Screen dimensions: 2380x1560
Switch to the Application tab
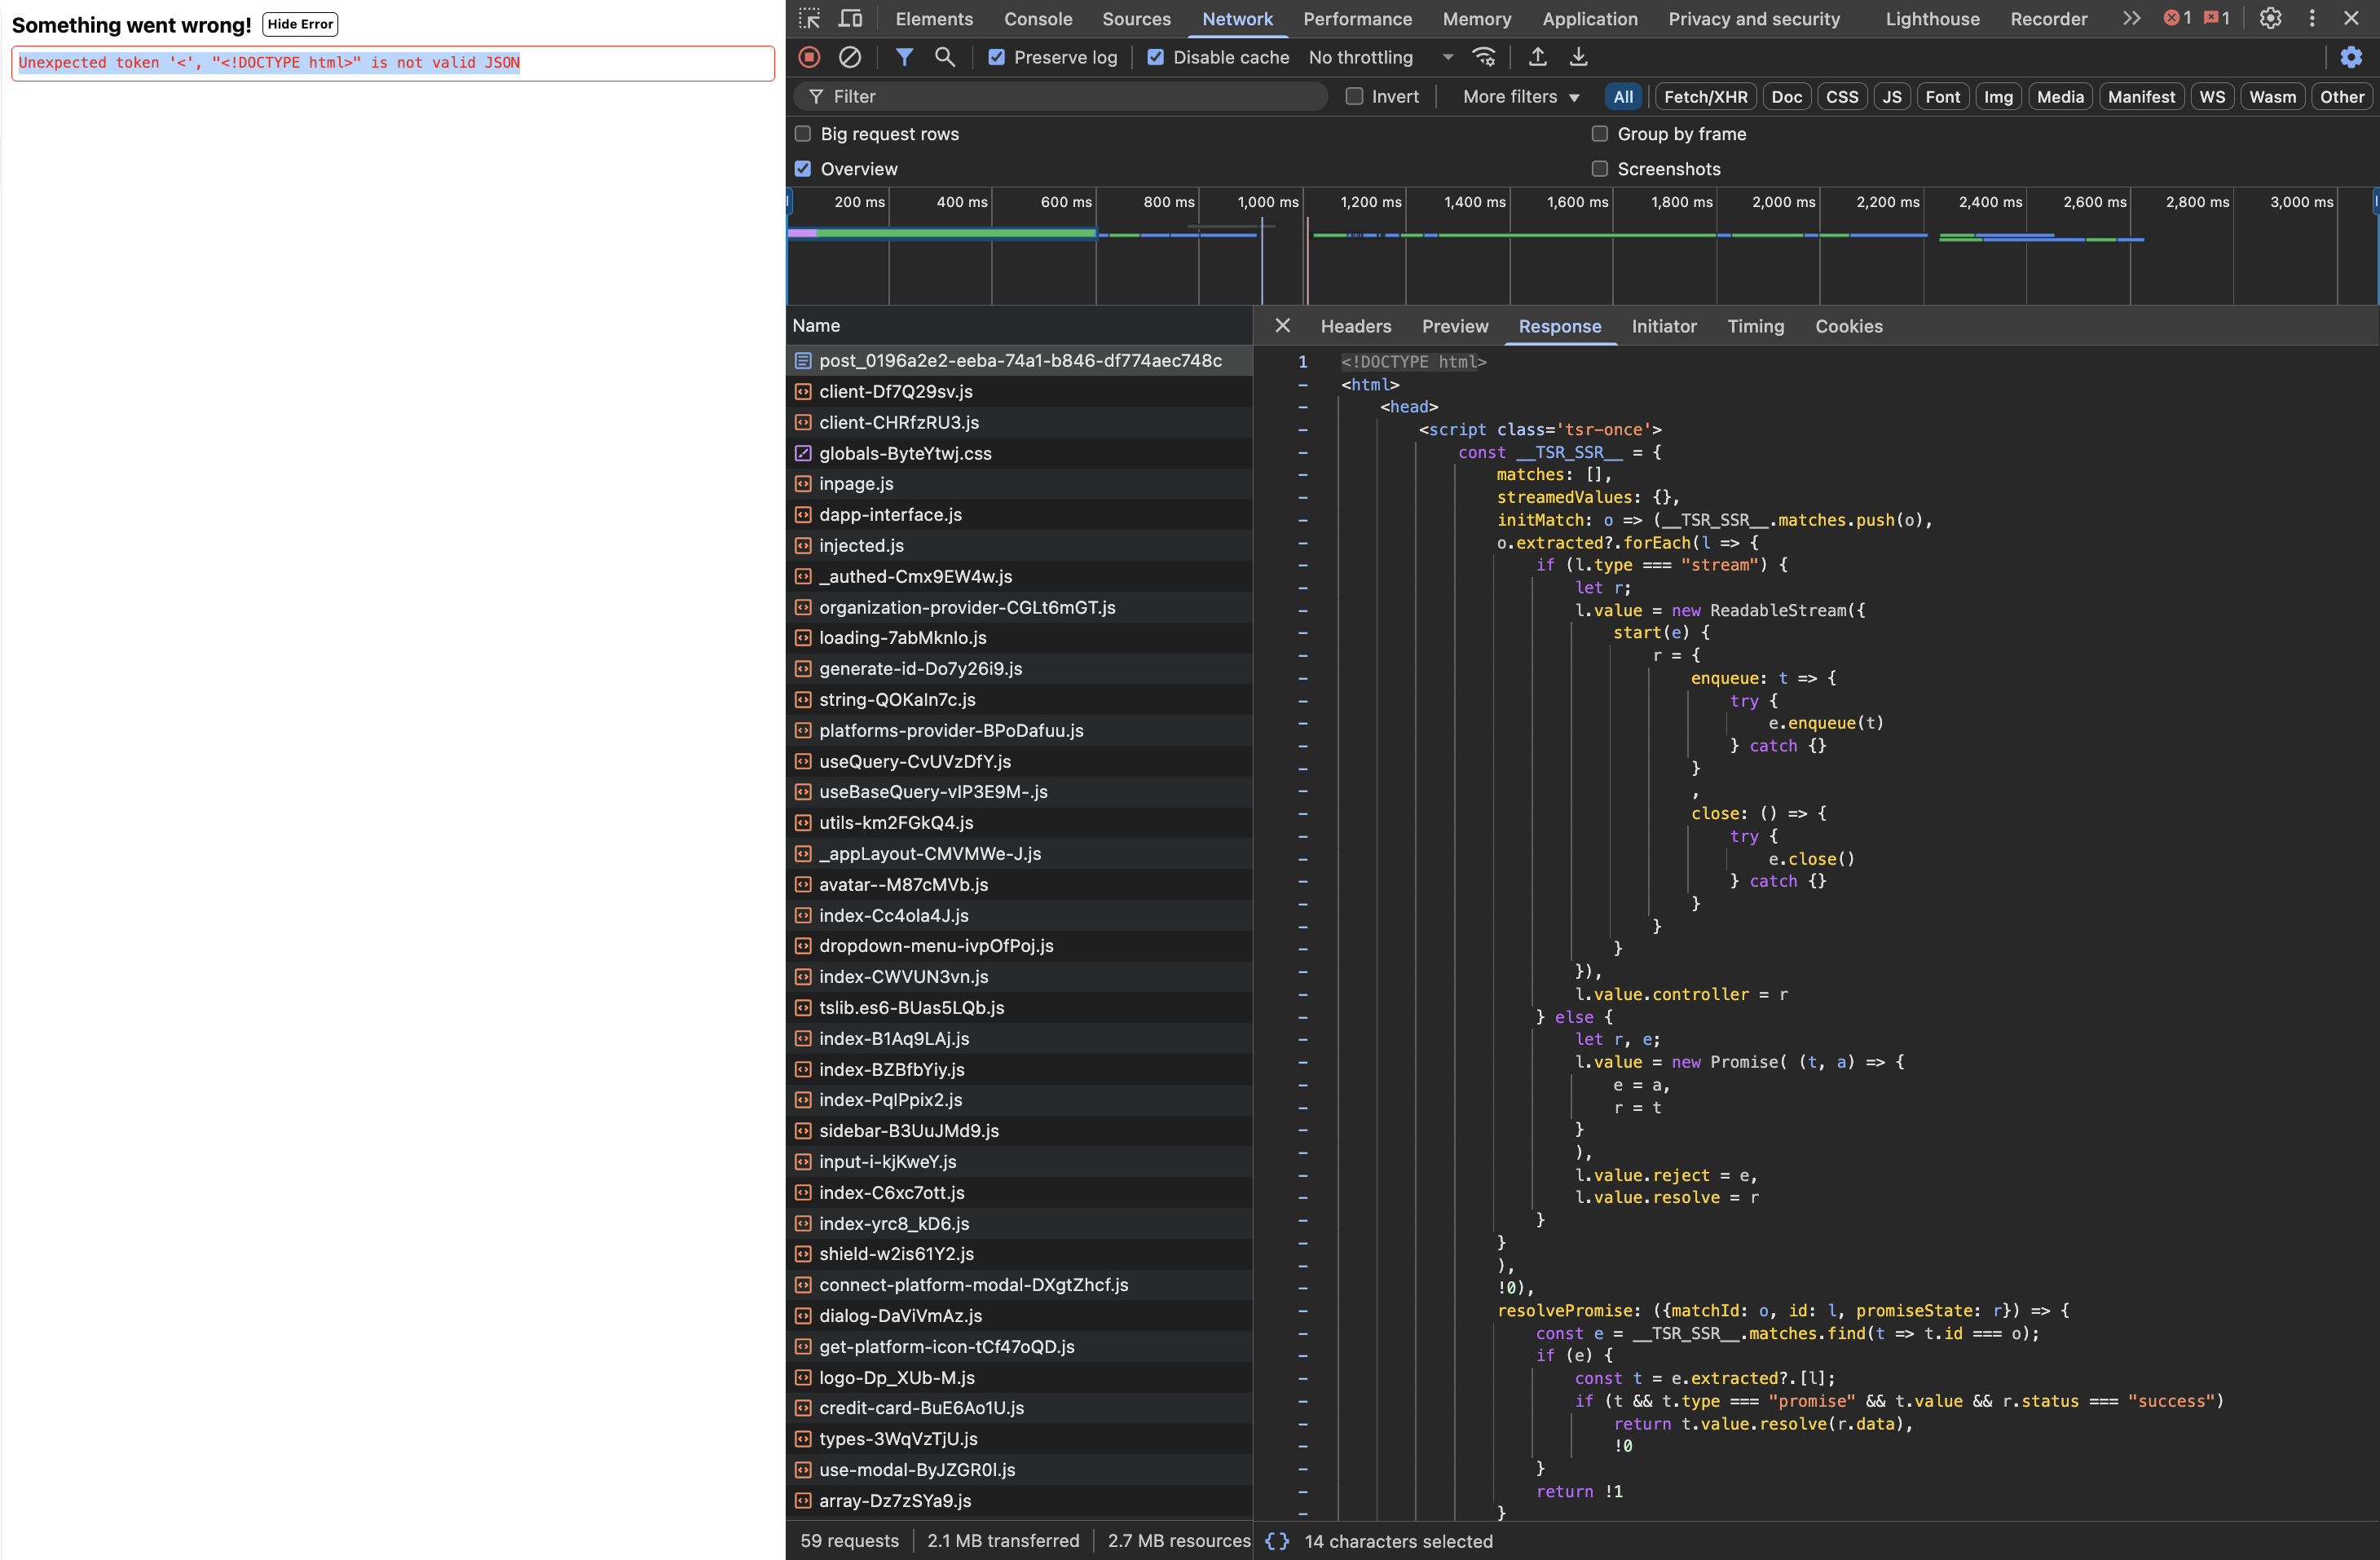1590,19
